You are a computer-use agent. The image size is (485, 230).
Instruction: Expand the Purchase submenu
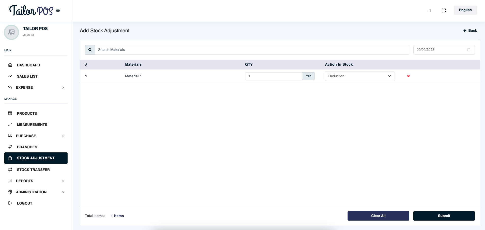(x=63, y=136)
